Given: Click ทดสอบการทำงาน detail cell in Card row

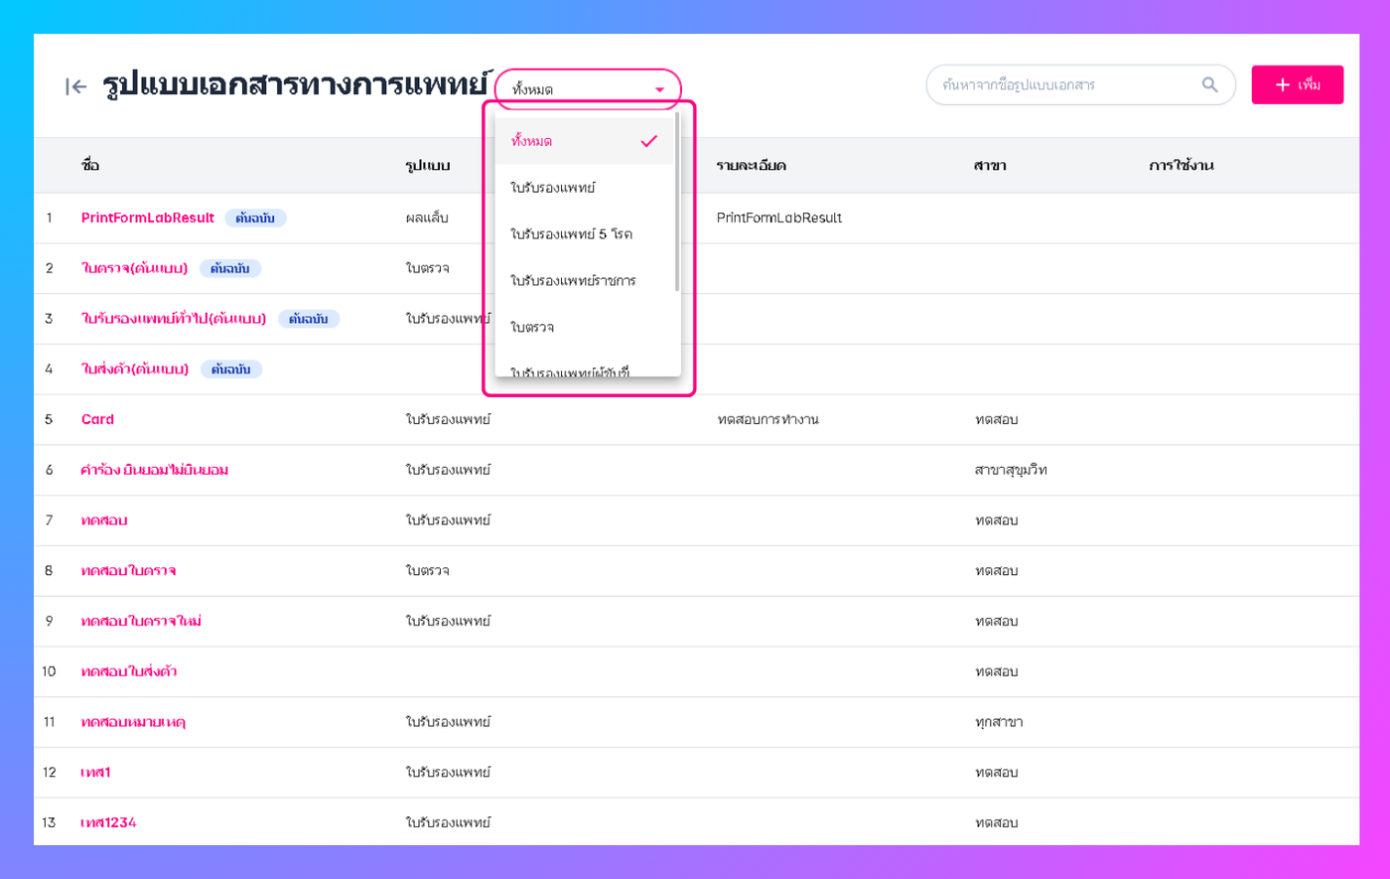Looking at the screenshot, I should point(767,419).
